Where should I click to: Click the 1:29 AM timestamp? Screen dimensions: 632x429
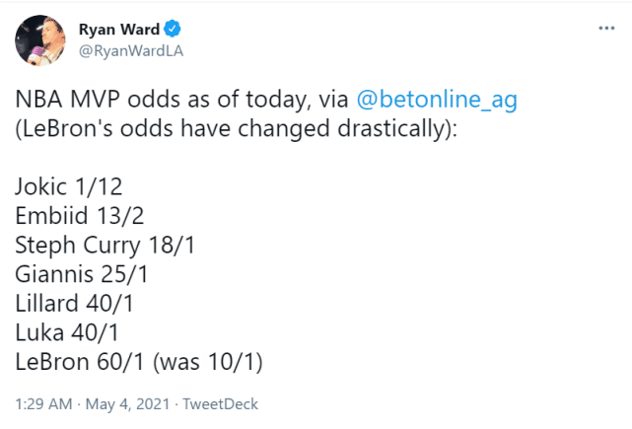[x=45, y=403]
